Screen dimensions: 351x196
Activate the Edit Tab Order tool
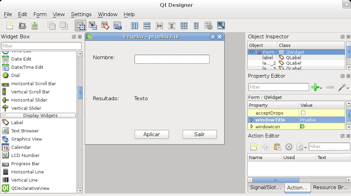click(117, 25)
